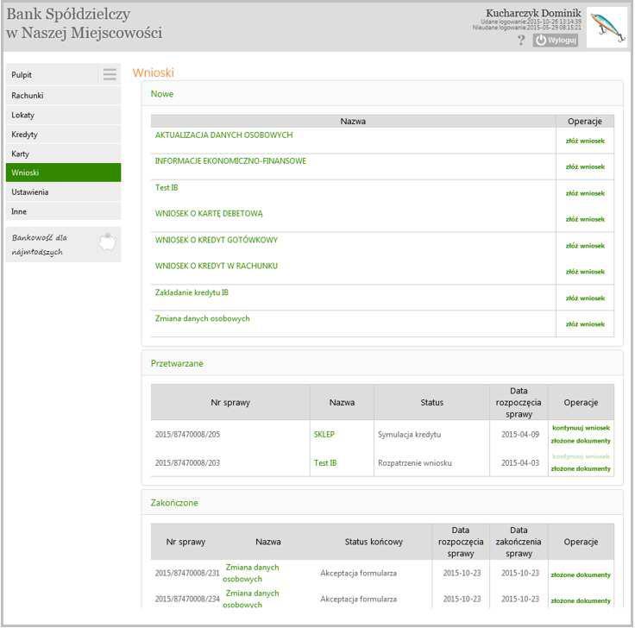Click złóż wniosek for Zmiana danych osobowych
635x628 pixels.
pos(585,323)
